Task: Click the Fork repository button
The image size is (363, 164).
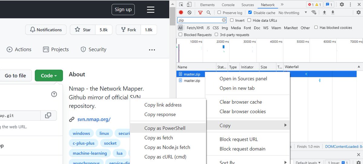Action: [x=129, y=30]
